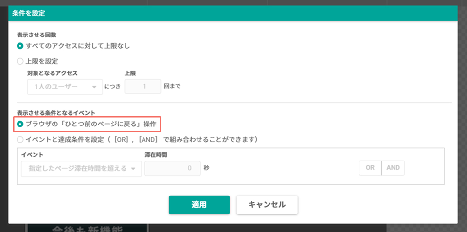The height and width of the screenshot is (232, 467).
Task: Click the 滞在時間 seconds input field
Action: tap(172, 168)
